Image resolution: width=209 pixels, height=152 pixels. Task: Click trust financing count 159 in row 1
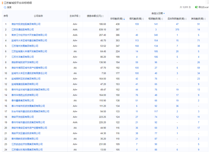[137, 24]
